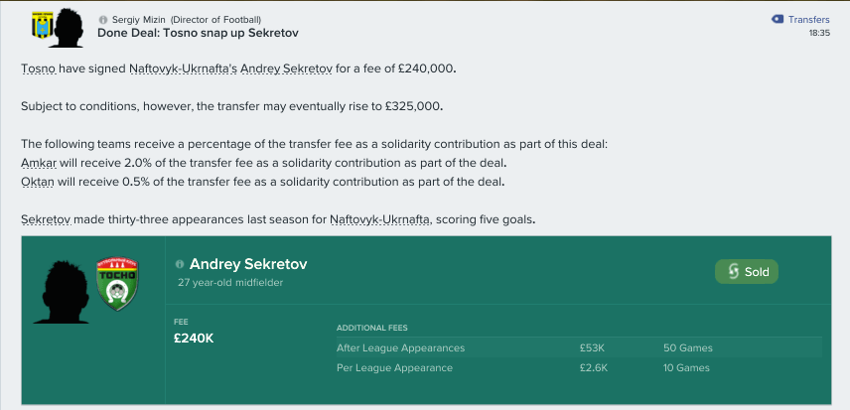The width and height of the screenshot is (850, 410).
Task: Select the After League Appearances row
Action: pos(578,348)
